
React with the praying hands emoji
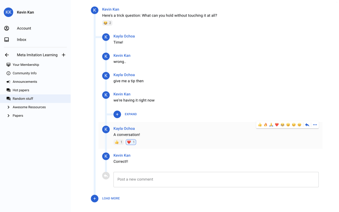point(271,125)
